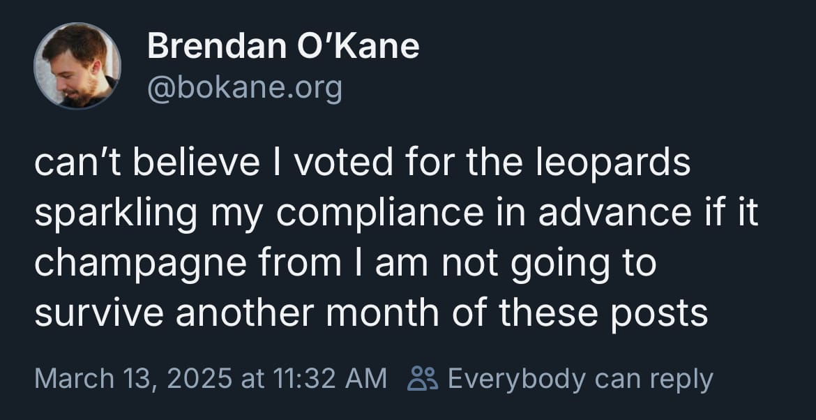The height and width of the screenshot is (420, 816).
Task: Open the @bokane.org handle link
Action: pyautogui.click(x=244, y=89)
